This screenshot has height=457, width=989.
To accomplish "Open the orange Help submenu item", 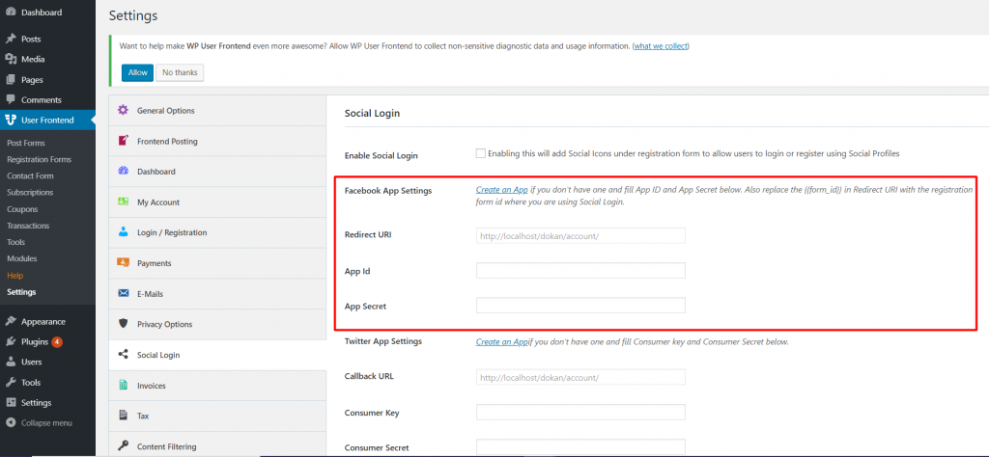I will point(15,276).
